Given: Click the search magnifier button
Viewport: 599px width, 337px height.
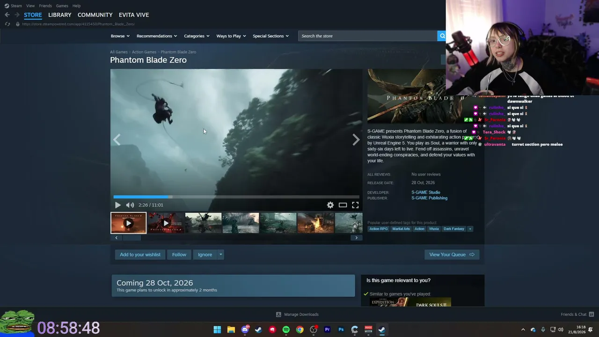Looking at the screenshot, I should (442, 36).
